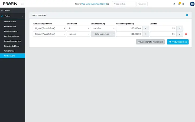Viewport: 195px width, 122px height.
Task: Click the TH user avatar
Action: [192, 4]
